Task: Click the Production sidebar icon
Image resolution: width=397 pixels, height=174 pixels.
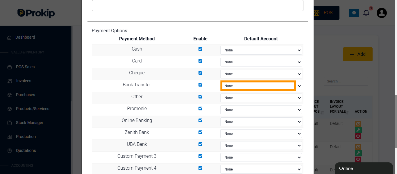Action: pyautogui.click(x=10, y=137)
